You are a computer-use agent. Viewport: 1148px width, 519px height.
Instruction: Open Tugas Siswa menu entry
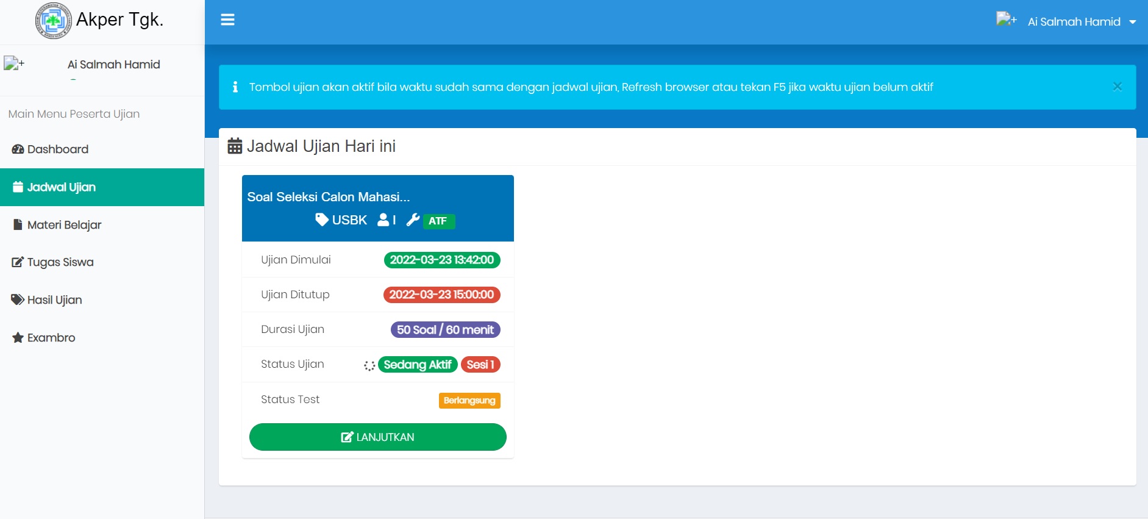coord(60,262)
